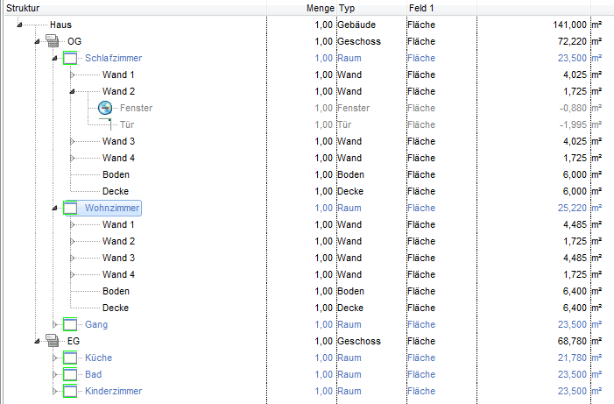
Task: Click the OG storey stack icon
Action: [52, 41]
